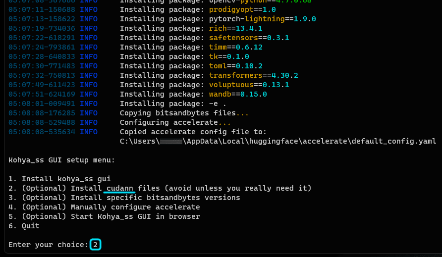Click 'Copying bitsandbytes files...' log line
This screenshot has width=442, height=257.
click(184, 113)
